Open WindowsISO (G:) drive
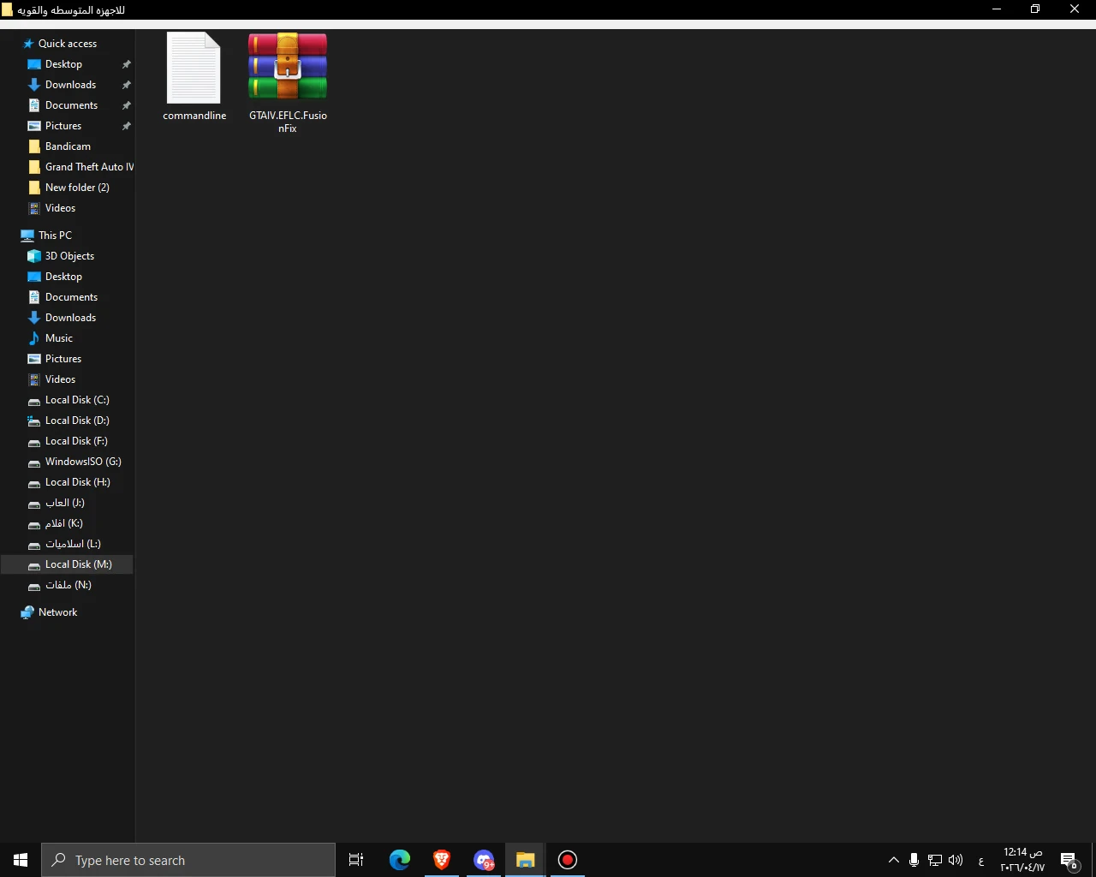This screenshot has width=1096, height=877. coord(83,462)
